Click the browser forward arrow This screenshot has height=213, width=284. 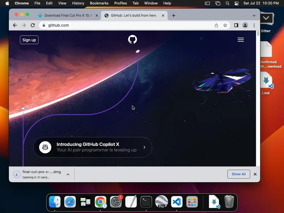coord(24,25)
